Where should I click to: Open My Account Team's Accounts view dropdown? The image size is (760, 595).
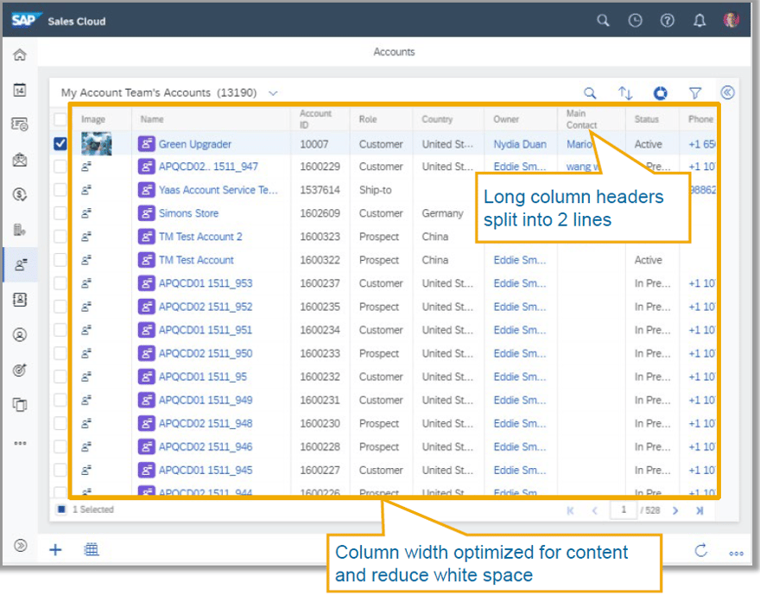273,93
